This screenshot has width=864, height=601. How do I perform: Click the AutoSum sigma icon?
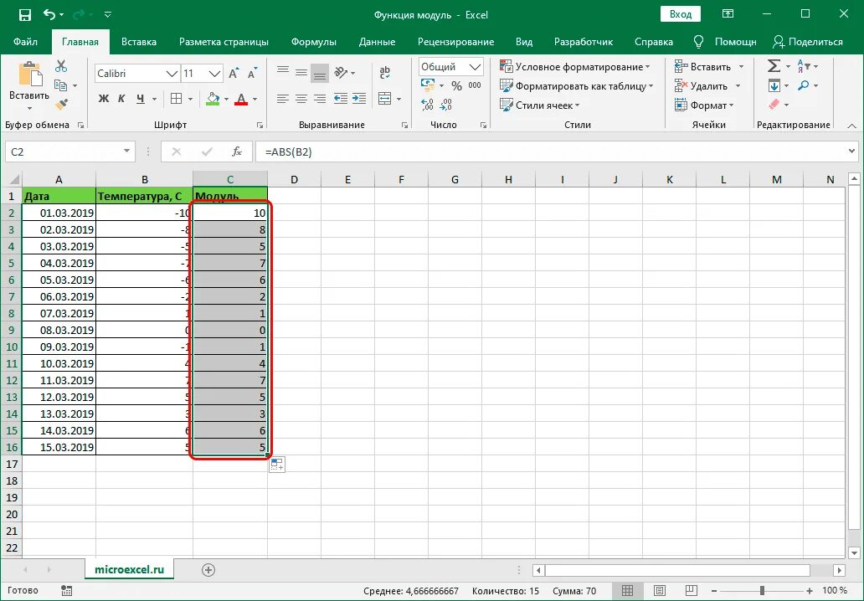(x=774, y=66)
